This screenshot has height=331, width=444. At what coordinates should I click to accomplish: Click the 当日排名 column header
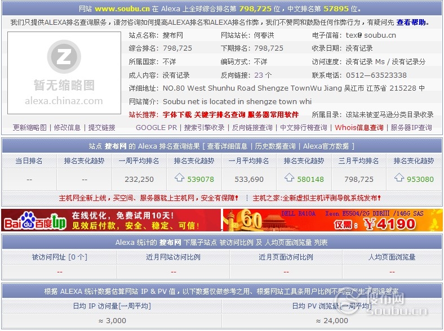[29, 161]
